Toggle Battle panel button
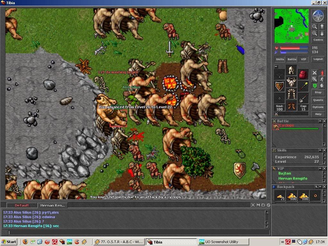 pyautogui.click(x=292, y=59)
